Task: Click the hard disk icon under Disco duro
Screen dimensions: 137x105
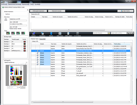Action: tap(6, 20)
